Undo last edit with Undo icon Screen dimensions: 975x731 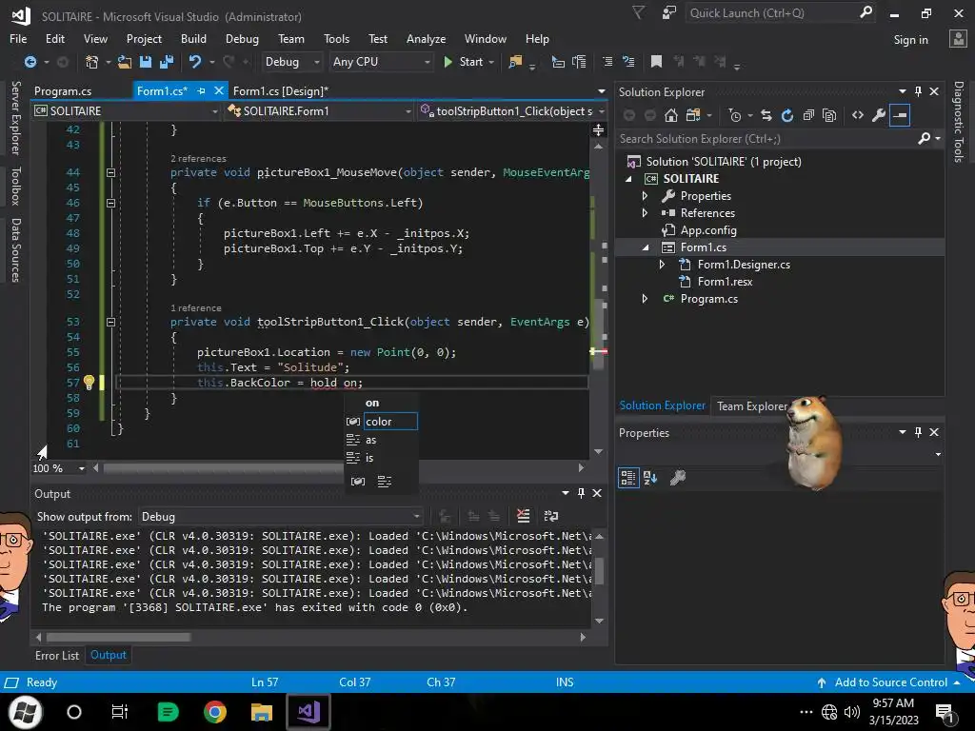tap(195, 62)
